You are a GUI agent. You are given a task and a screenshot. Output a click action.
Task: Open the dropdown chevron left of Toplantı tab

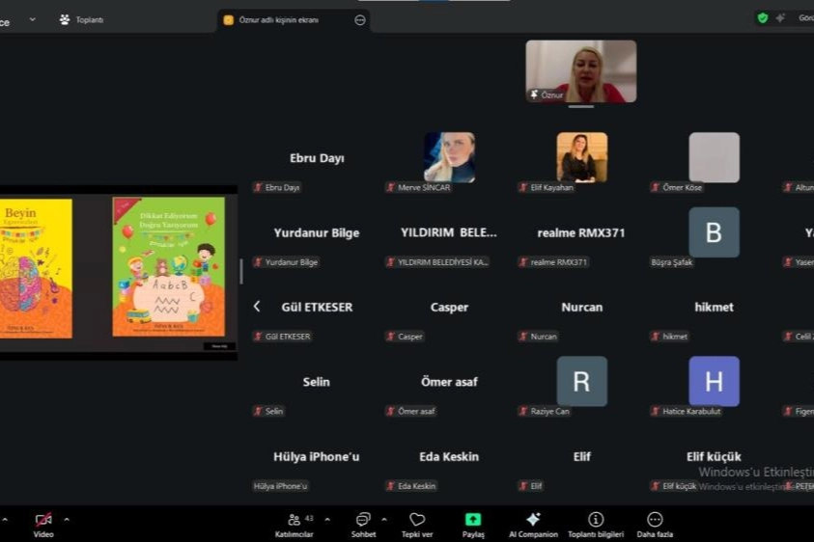click(32, 19)
